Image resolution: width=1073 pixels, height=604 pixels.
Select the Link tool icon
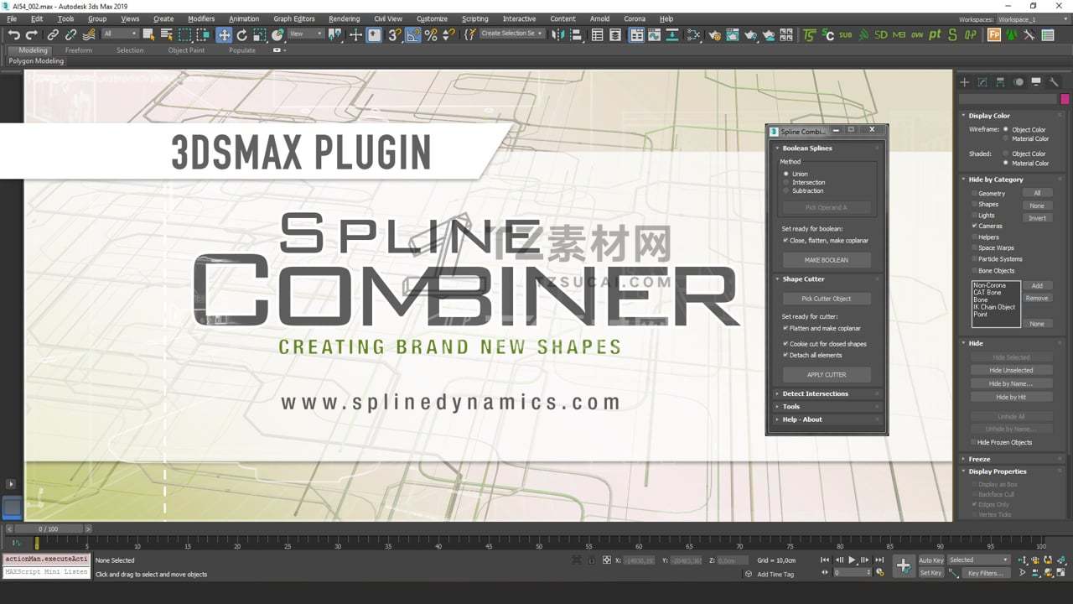point(53,34)
